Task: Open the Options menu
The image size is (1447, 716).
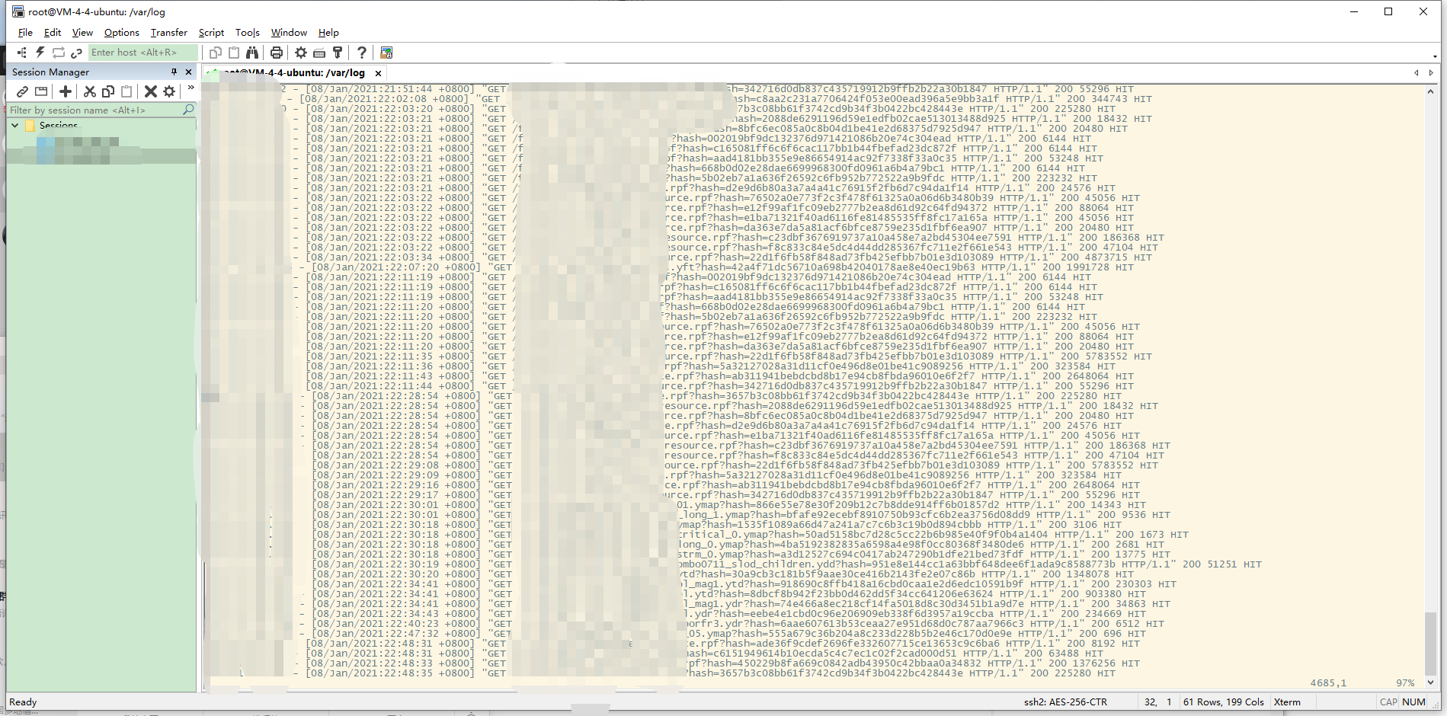Action: pyautogui.click(x=122, y=33)
